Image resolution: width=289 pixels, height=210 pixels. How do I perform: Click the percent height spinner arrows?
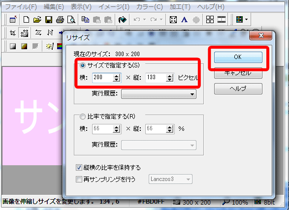click(169, 129)
